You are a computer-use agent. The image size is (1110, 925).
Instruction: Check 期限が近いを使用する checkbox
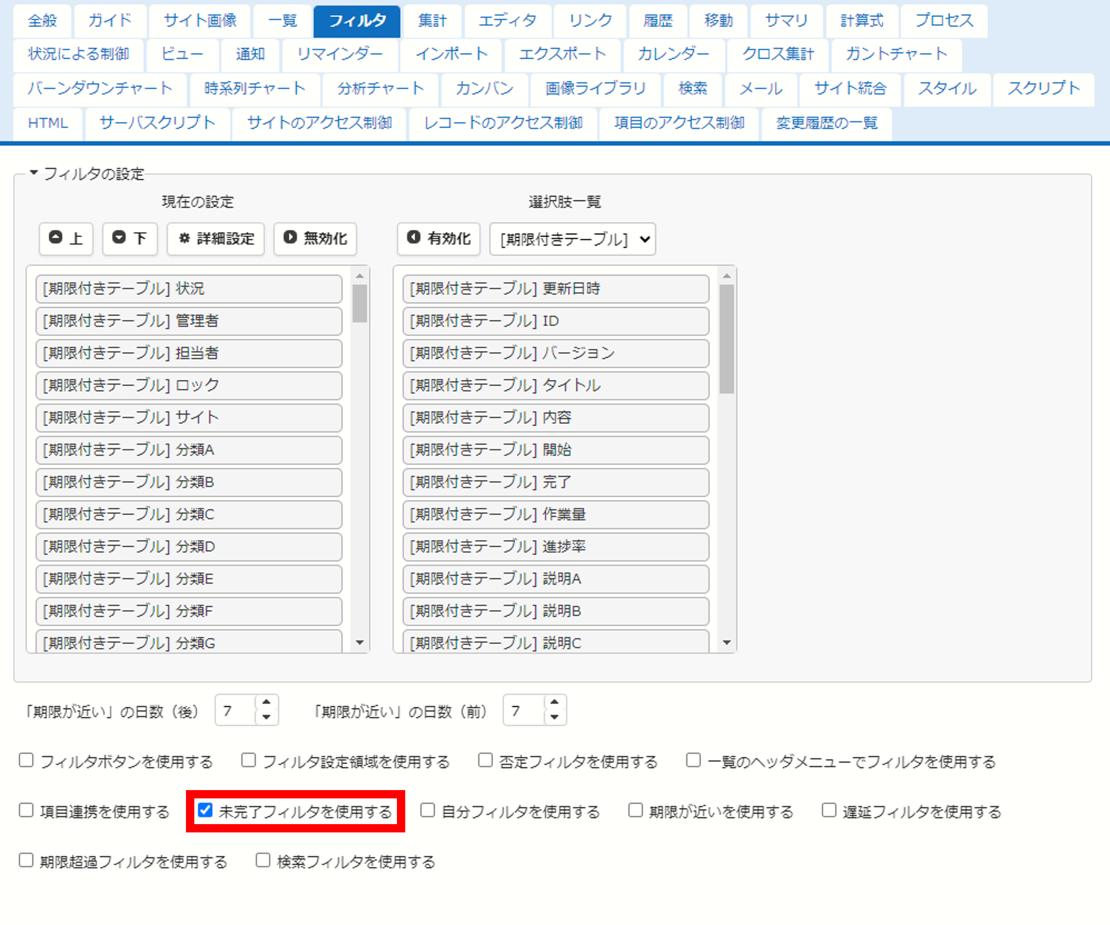pos(636,810)
